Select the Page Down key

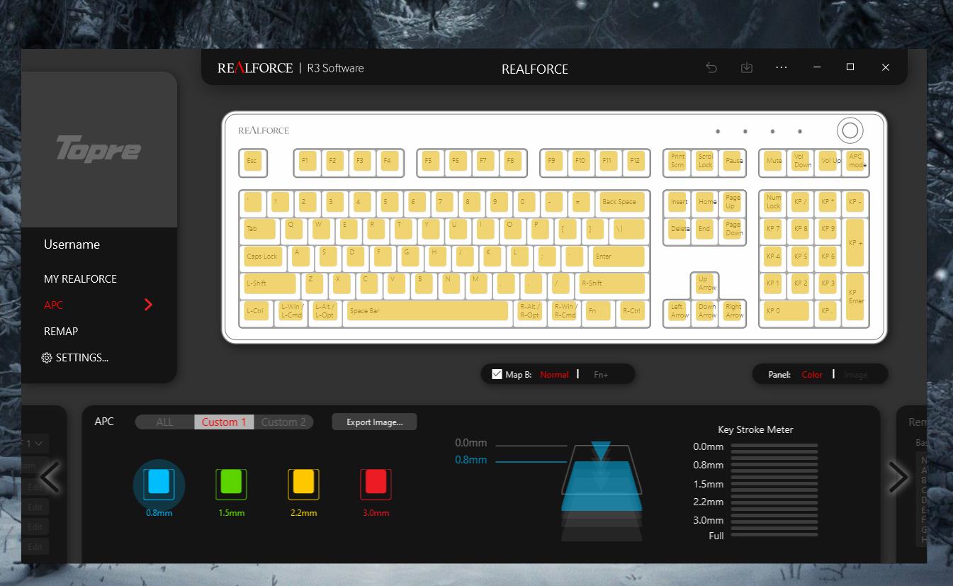point(733,230)
